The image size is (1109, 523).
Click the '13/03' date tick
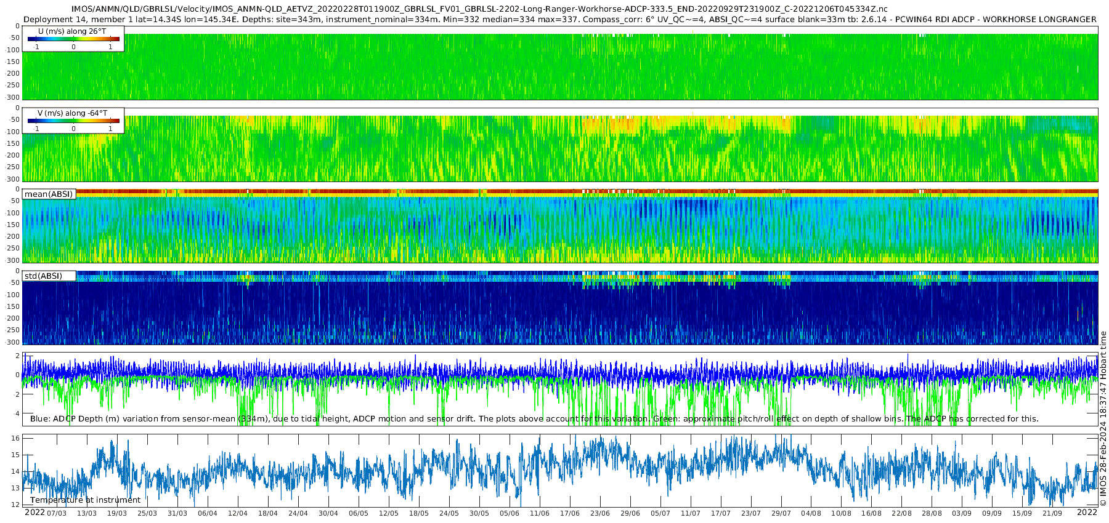[87, 514]
